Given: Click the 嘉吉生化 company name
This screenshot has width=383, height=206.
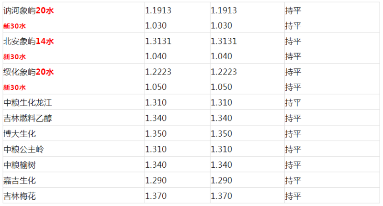Looking at the screenshot, I should click(x=20, y=181).
